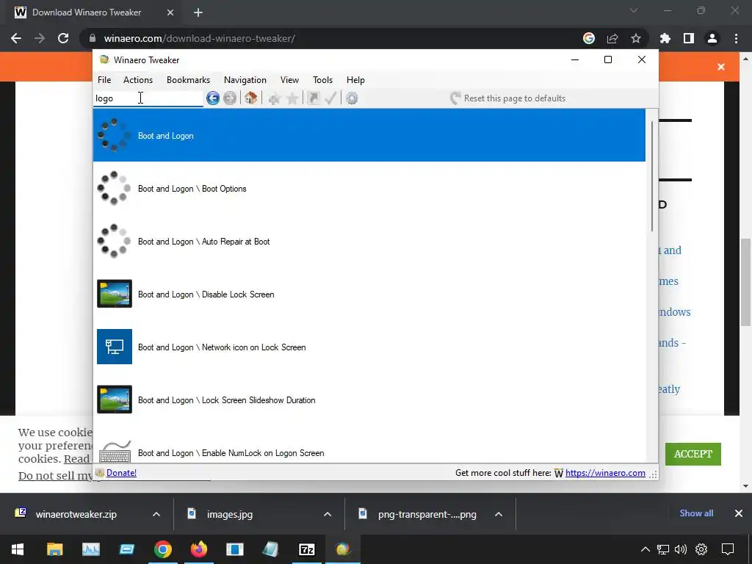This screenshot has height=564, width=752.
Task: Open the Tools menu
Action: point(322,80)
